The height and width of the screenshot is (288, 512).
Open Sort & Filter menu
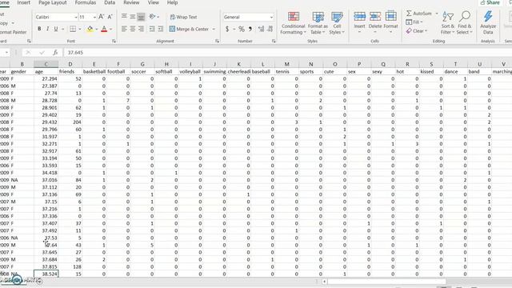pos(448,23)
